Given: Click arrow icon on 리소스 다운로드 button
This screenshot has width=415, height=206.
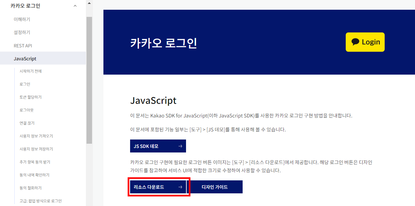Looking at the screenshot, I should (180, 187).
